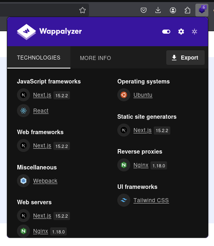This screenshot has width=214, height=246.
Task: Click the Nginx link under Reverse proxies
Action: point(141,165)
